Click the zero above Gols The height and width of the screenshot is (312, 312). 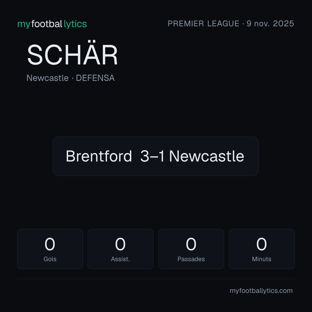(x=50, y=244)
